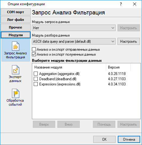The width and height of the screenshot is (142, 145).
Task: Open the Модуль разбора данных dropdown
Action: pyautogui.click(x=74, y=41)
